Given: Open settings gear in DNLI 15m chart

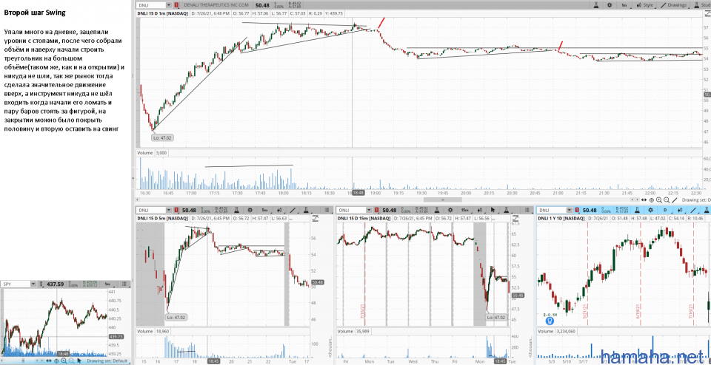Looking at the screenshot, I should pos(450,210).
